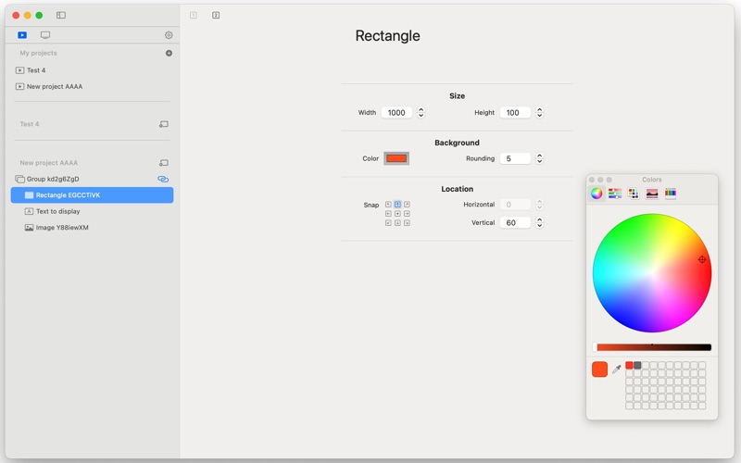Viewport: 741px width, 463px height.
Task: Select the Group kd2g6ZgD row
Action: 92,179
